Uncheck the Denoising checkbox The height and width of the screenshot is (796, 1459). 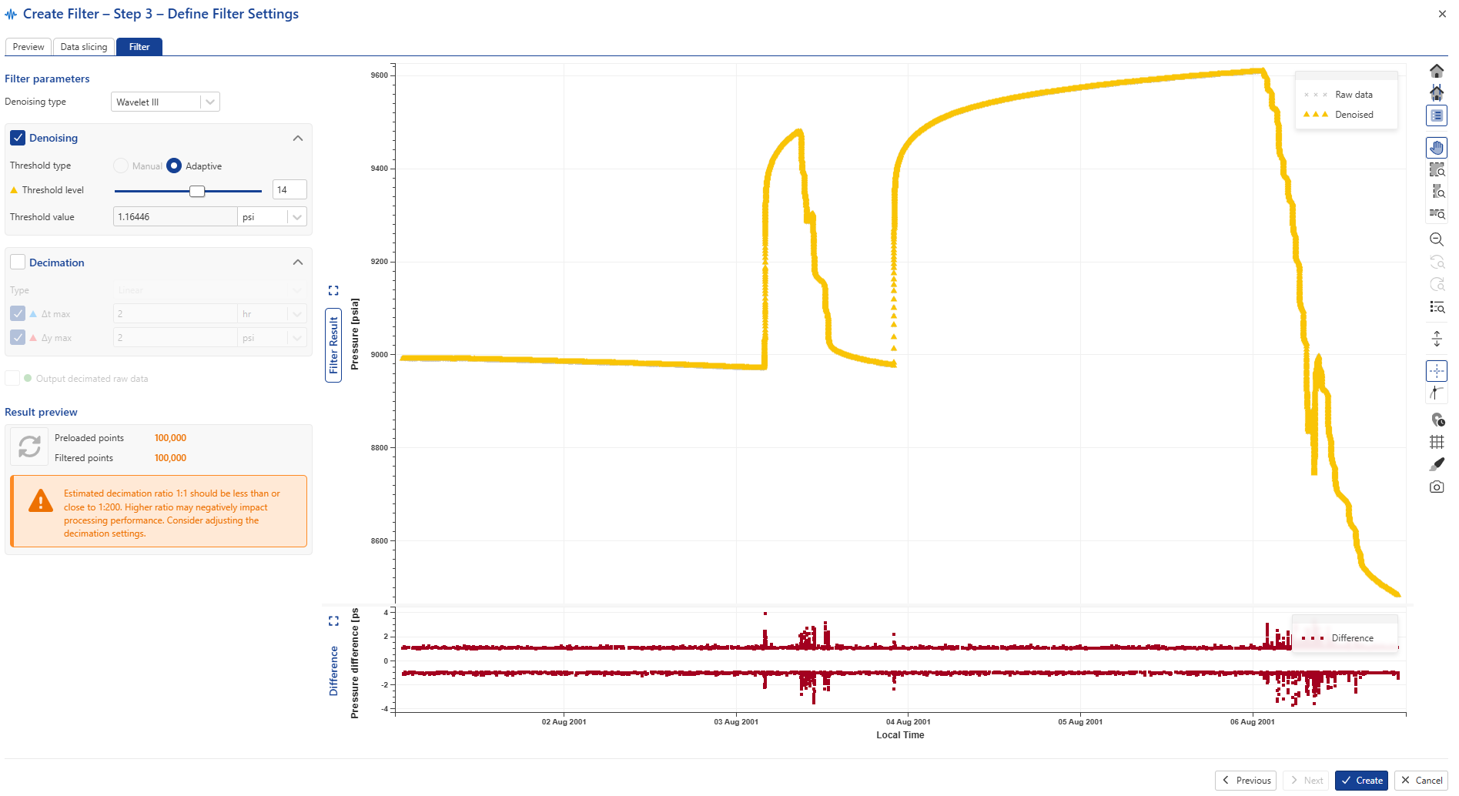pyautogui.click(x=18, y=138)
